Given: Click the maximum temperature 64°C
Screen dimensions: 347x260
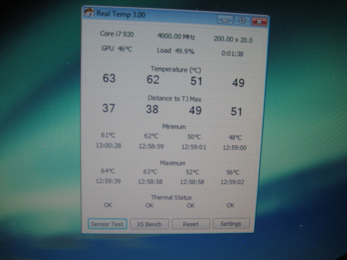Looking at the screenshot, I should 108,171.
